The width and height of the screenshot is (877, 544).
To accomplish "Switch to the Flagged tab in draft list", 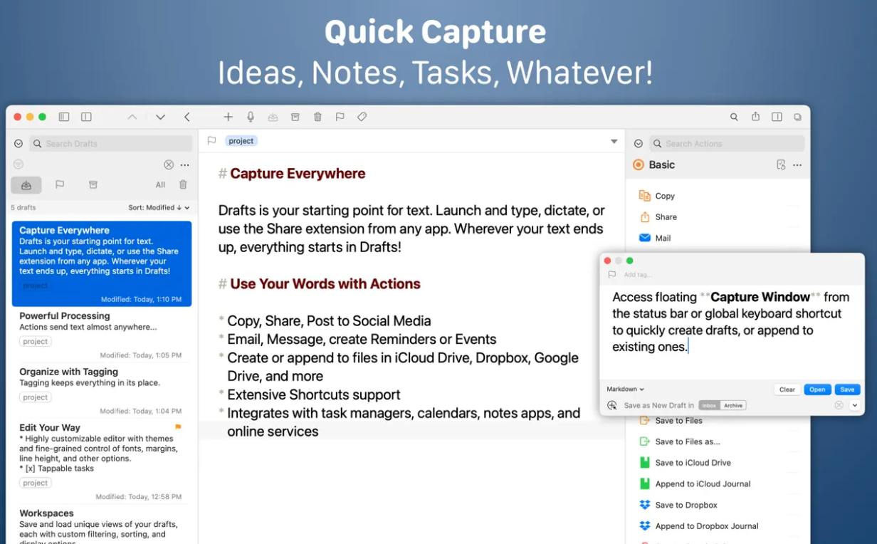I will [60, 184].
